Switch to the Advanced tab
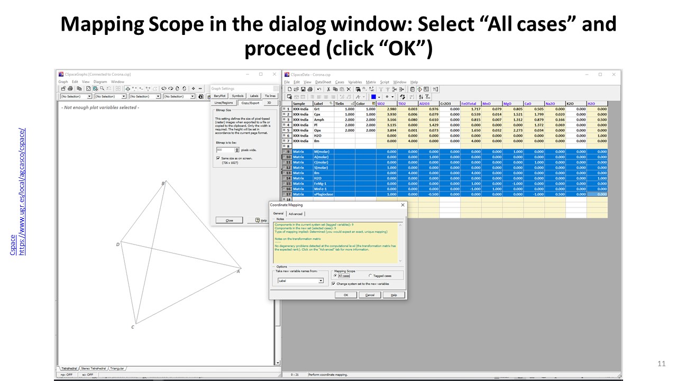This screenshot has width=677, height=381. tap(296, 214)
